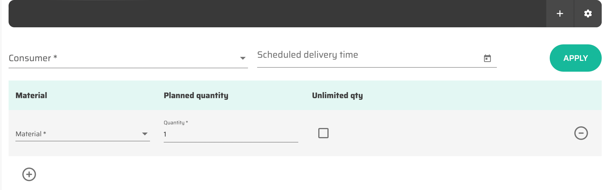This screenshot has height=190, width=604.
Task: Enable the Unlimited qty checkbox
Action: coord(323,133)
